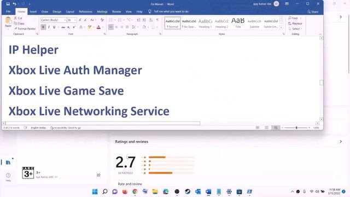This screenshot has height=197, width=350.
Task: Switch to the Design tab
Action: point(57,11)
